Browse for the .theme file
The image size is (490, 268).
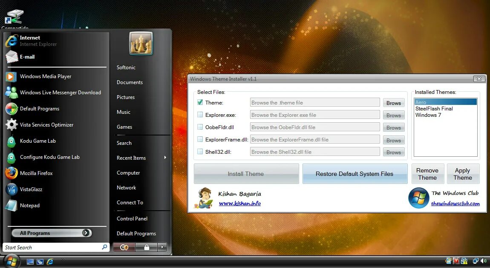coord(394,103)
